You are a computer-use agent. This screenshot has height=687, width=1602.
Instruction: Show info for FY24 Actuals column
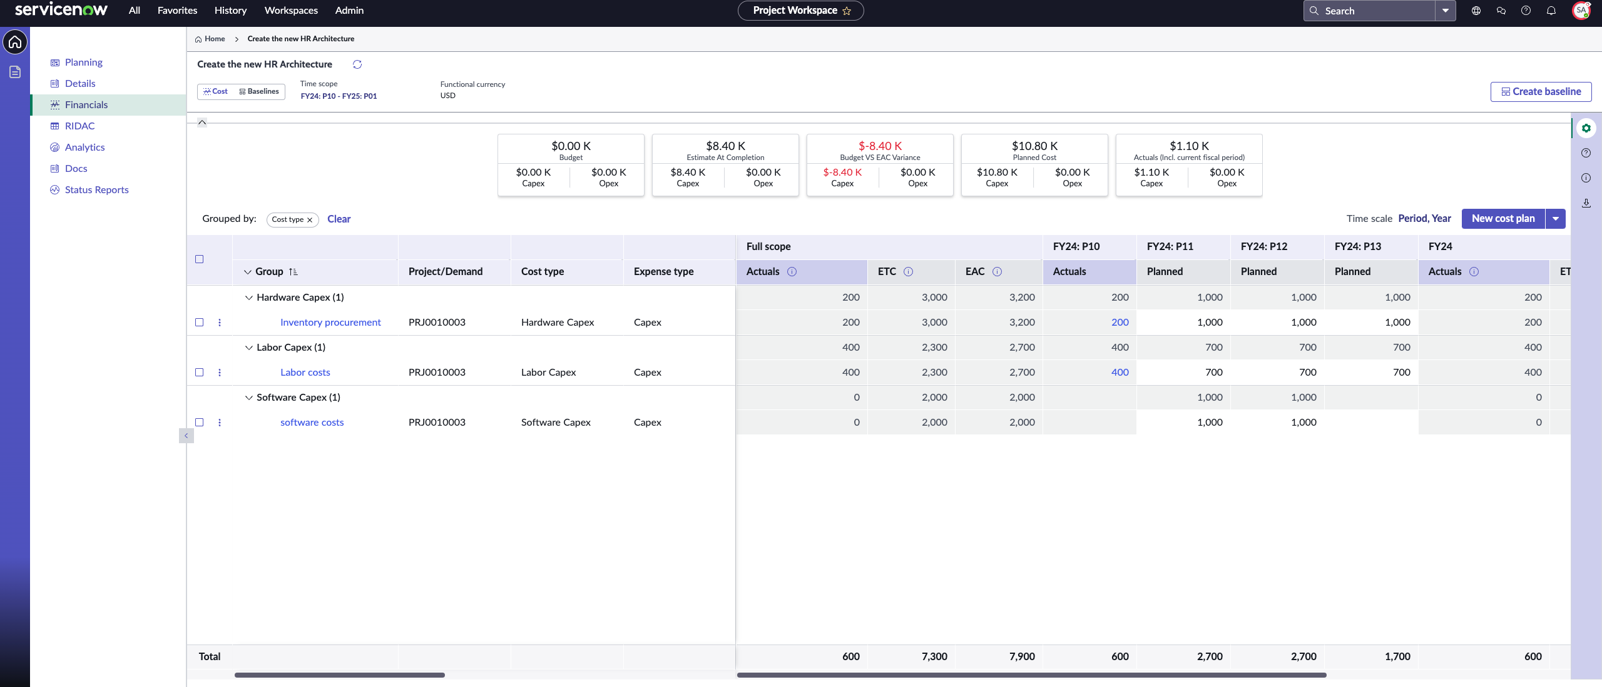coord(1474,272)
